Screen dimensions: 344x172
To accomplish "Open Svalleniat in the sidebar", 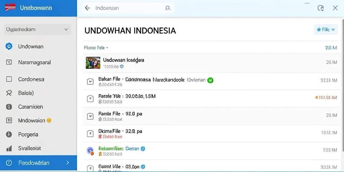I will click(30, 148).
